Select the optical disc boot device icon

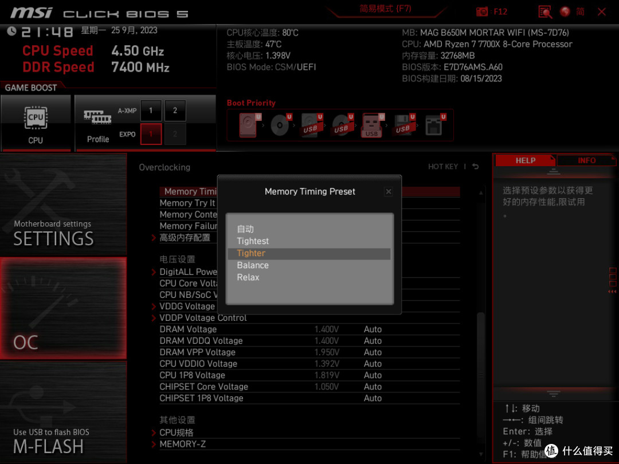tap(281, 125)
